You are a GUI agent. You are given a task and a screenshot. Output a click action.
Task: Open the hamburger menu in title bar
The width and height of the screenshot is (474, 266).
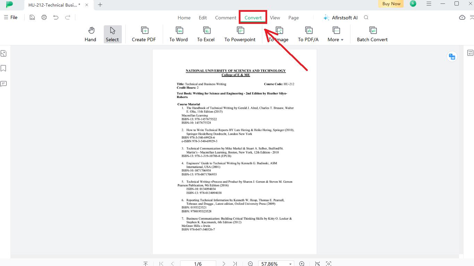(429, 4)
